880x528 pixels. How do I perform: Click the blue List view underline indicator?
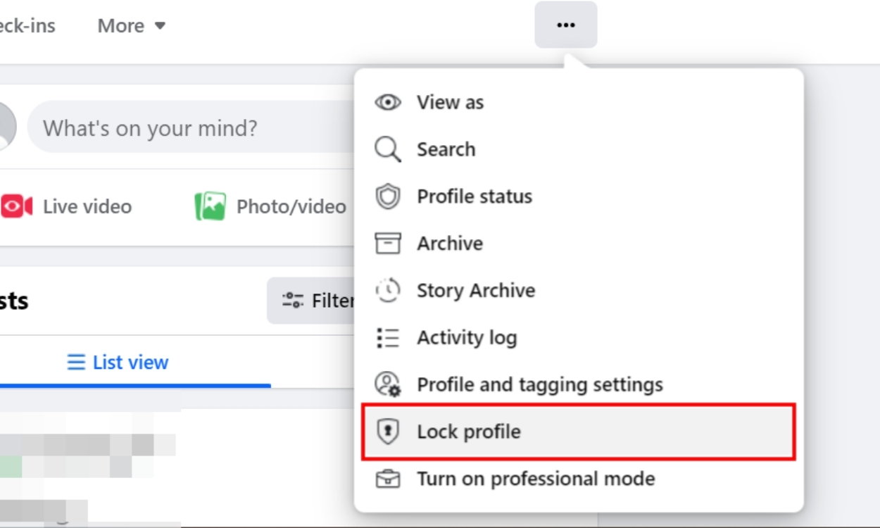[x=135, y=385]
